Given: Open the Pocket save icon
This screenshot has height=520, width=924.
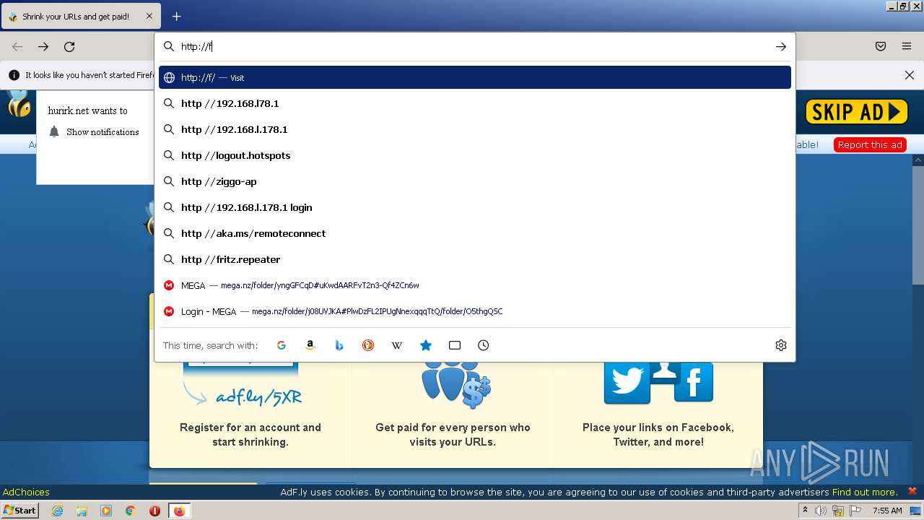Looking at the screenshot, I should tap(881, 46).
